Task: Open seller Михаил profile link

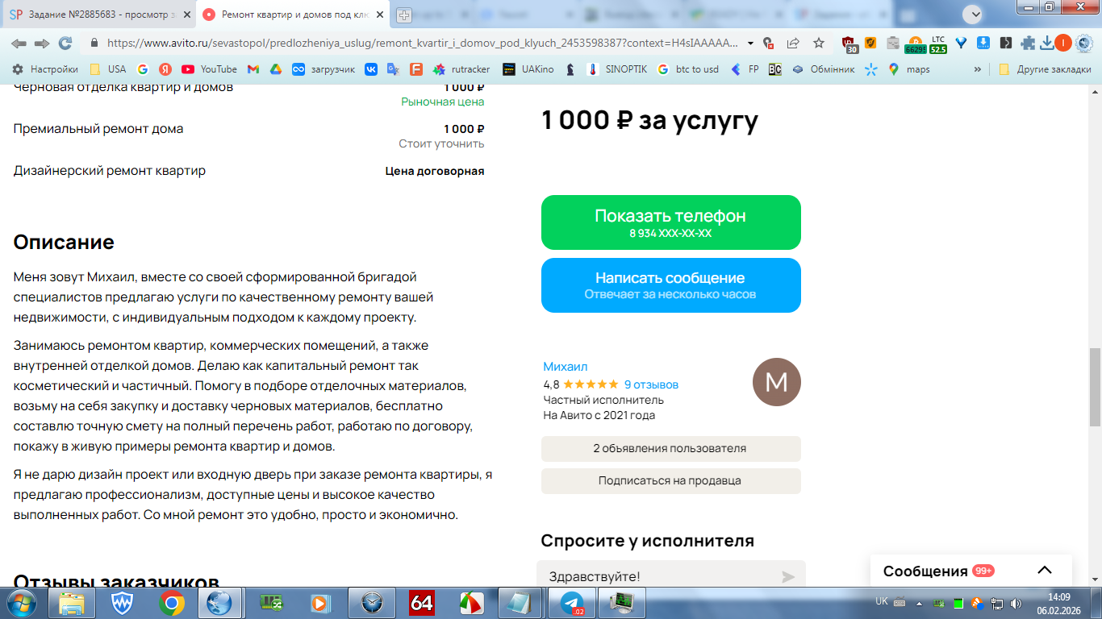Action: [566, 367]
